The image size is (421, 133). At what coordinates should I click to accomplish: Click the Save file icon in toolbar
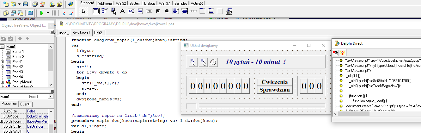coord(25,4)
